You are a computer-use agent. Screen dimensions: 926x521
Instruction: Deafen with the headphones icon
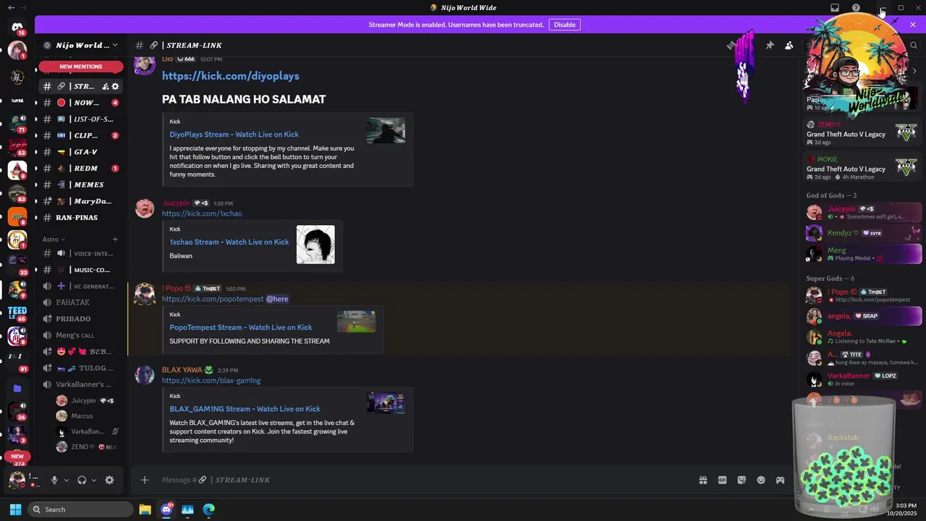(x=82, y=480)
